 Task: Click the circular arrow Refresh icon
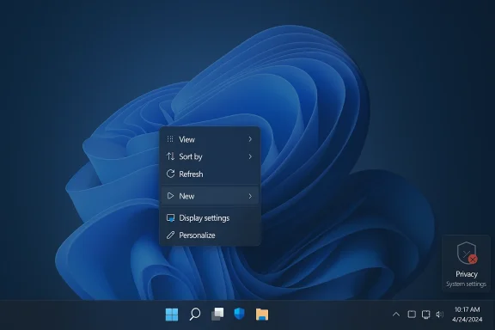pos(170,174)
